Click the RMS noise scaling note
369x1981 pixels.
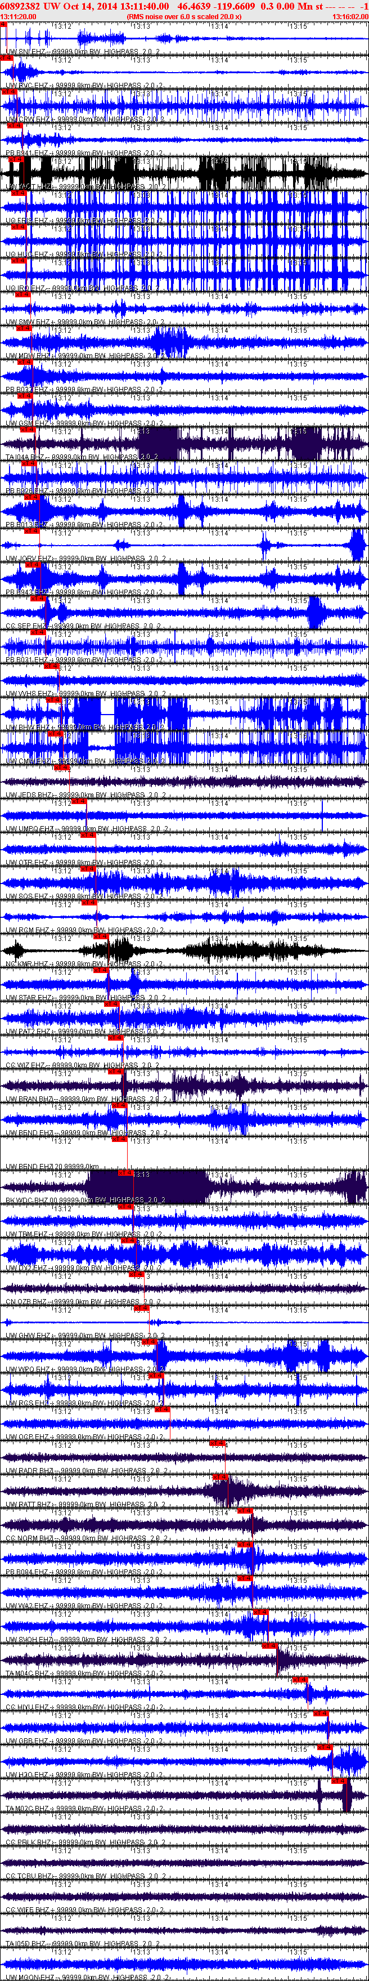184,16
